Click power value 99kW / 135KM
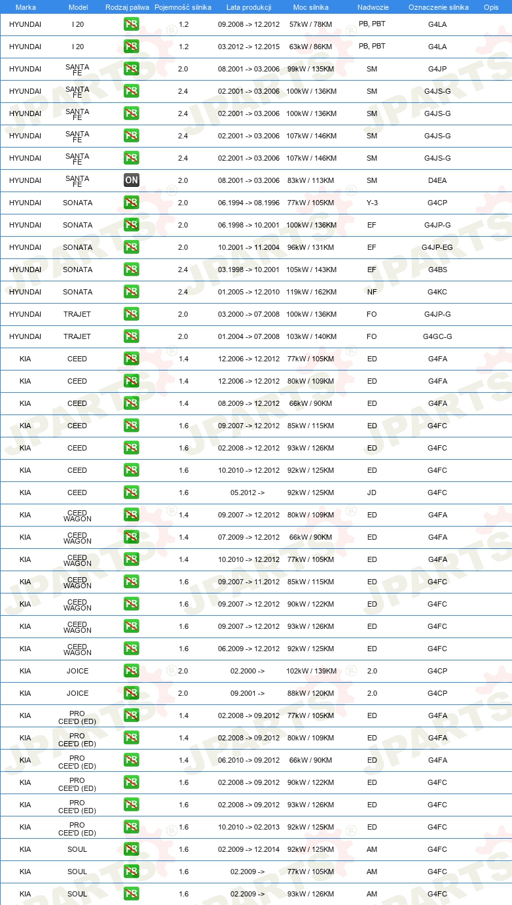The width and height of the screenshot is (512, 905). 312,69
